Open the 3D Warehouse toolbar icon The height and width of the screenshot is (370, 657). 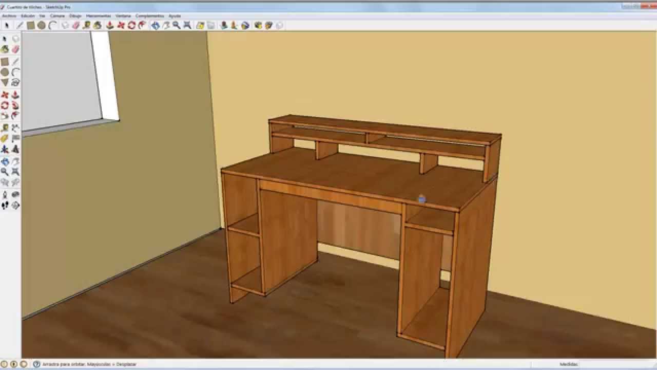pos(268,25)
